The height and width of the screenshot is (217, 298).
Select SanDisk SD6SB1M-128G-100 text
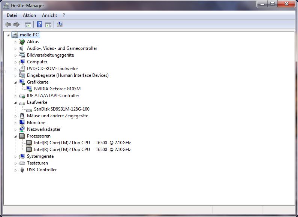(61, 109)
